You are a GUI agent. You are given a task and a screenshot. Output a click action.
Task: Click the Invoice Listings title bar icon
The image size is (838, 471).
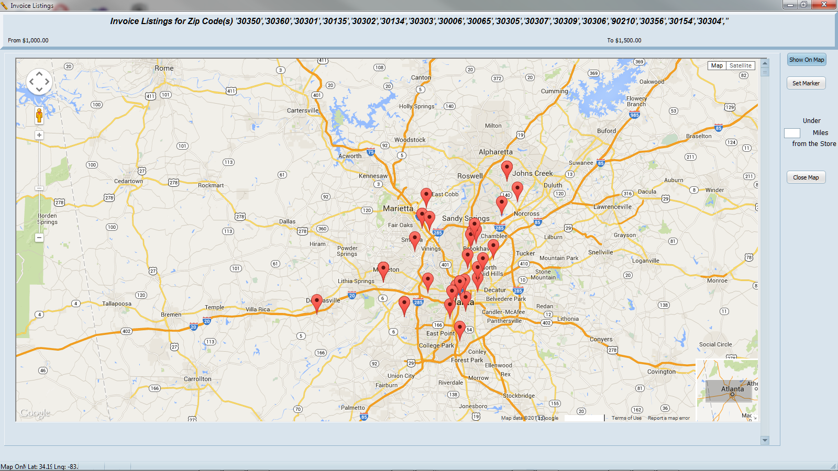coord(4,6)
